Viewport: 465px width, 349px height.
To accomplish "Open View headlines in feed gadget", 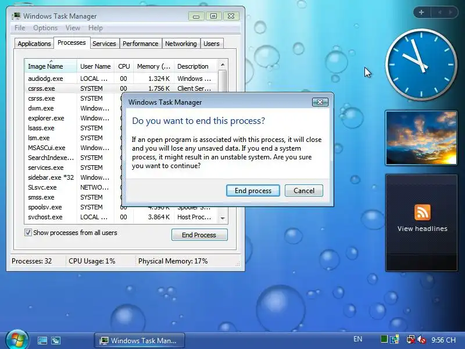I will coord(423,229).
